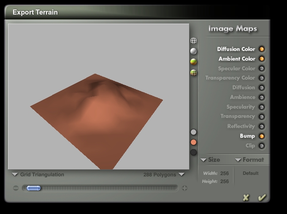Click the terrain 3D preview

pos(99,96)
